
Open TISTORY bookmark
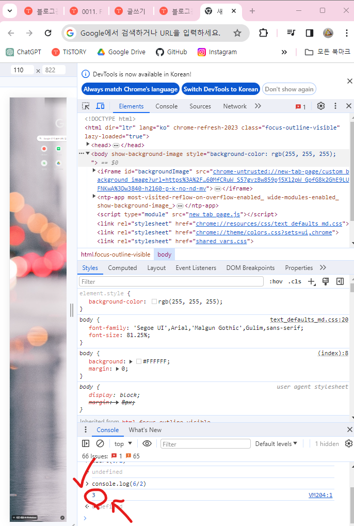pyautogui.click(x=69, y=52)
